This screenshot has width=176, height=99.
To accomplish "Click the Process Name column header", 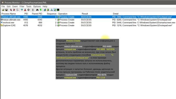I will click(9, 14).
